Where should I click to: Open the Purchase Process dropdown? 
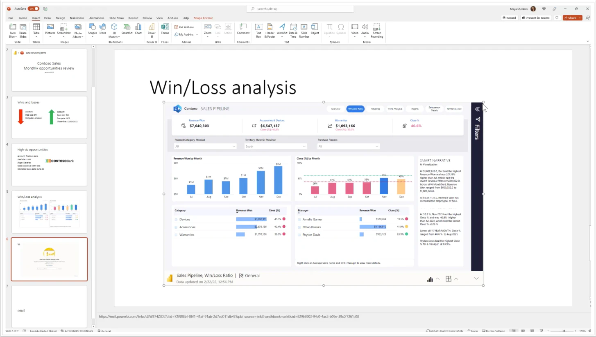pos(349,146)
